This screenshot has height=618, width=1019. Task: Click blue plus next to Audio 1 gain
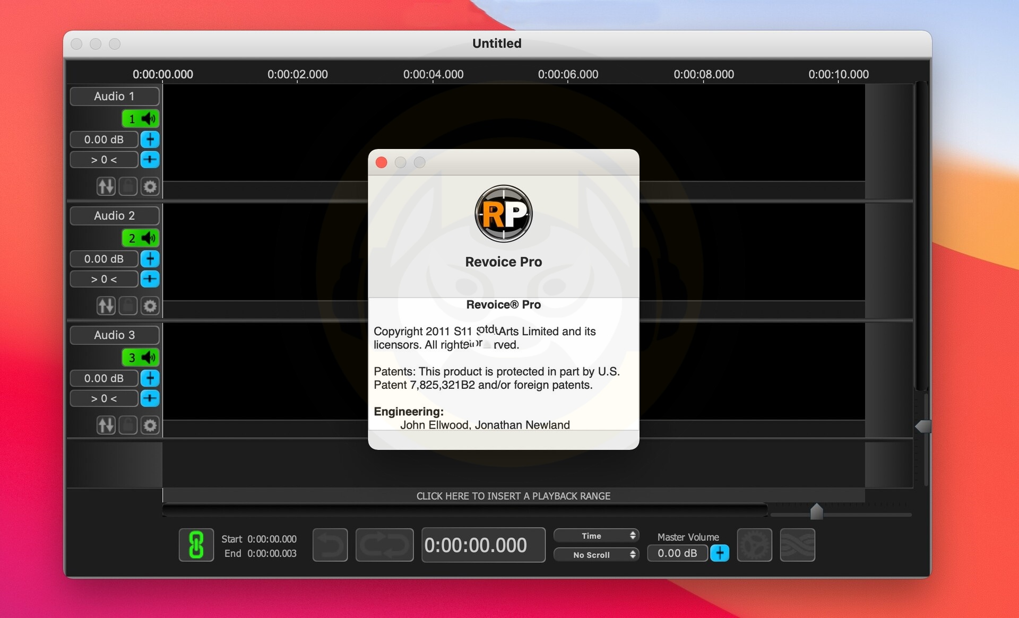point(150,140)
